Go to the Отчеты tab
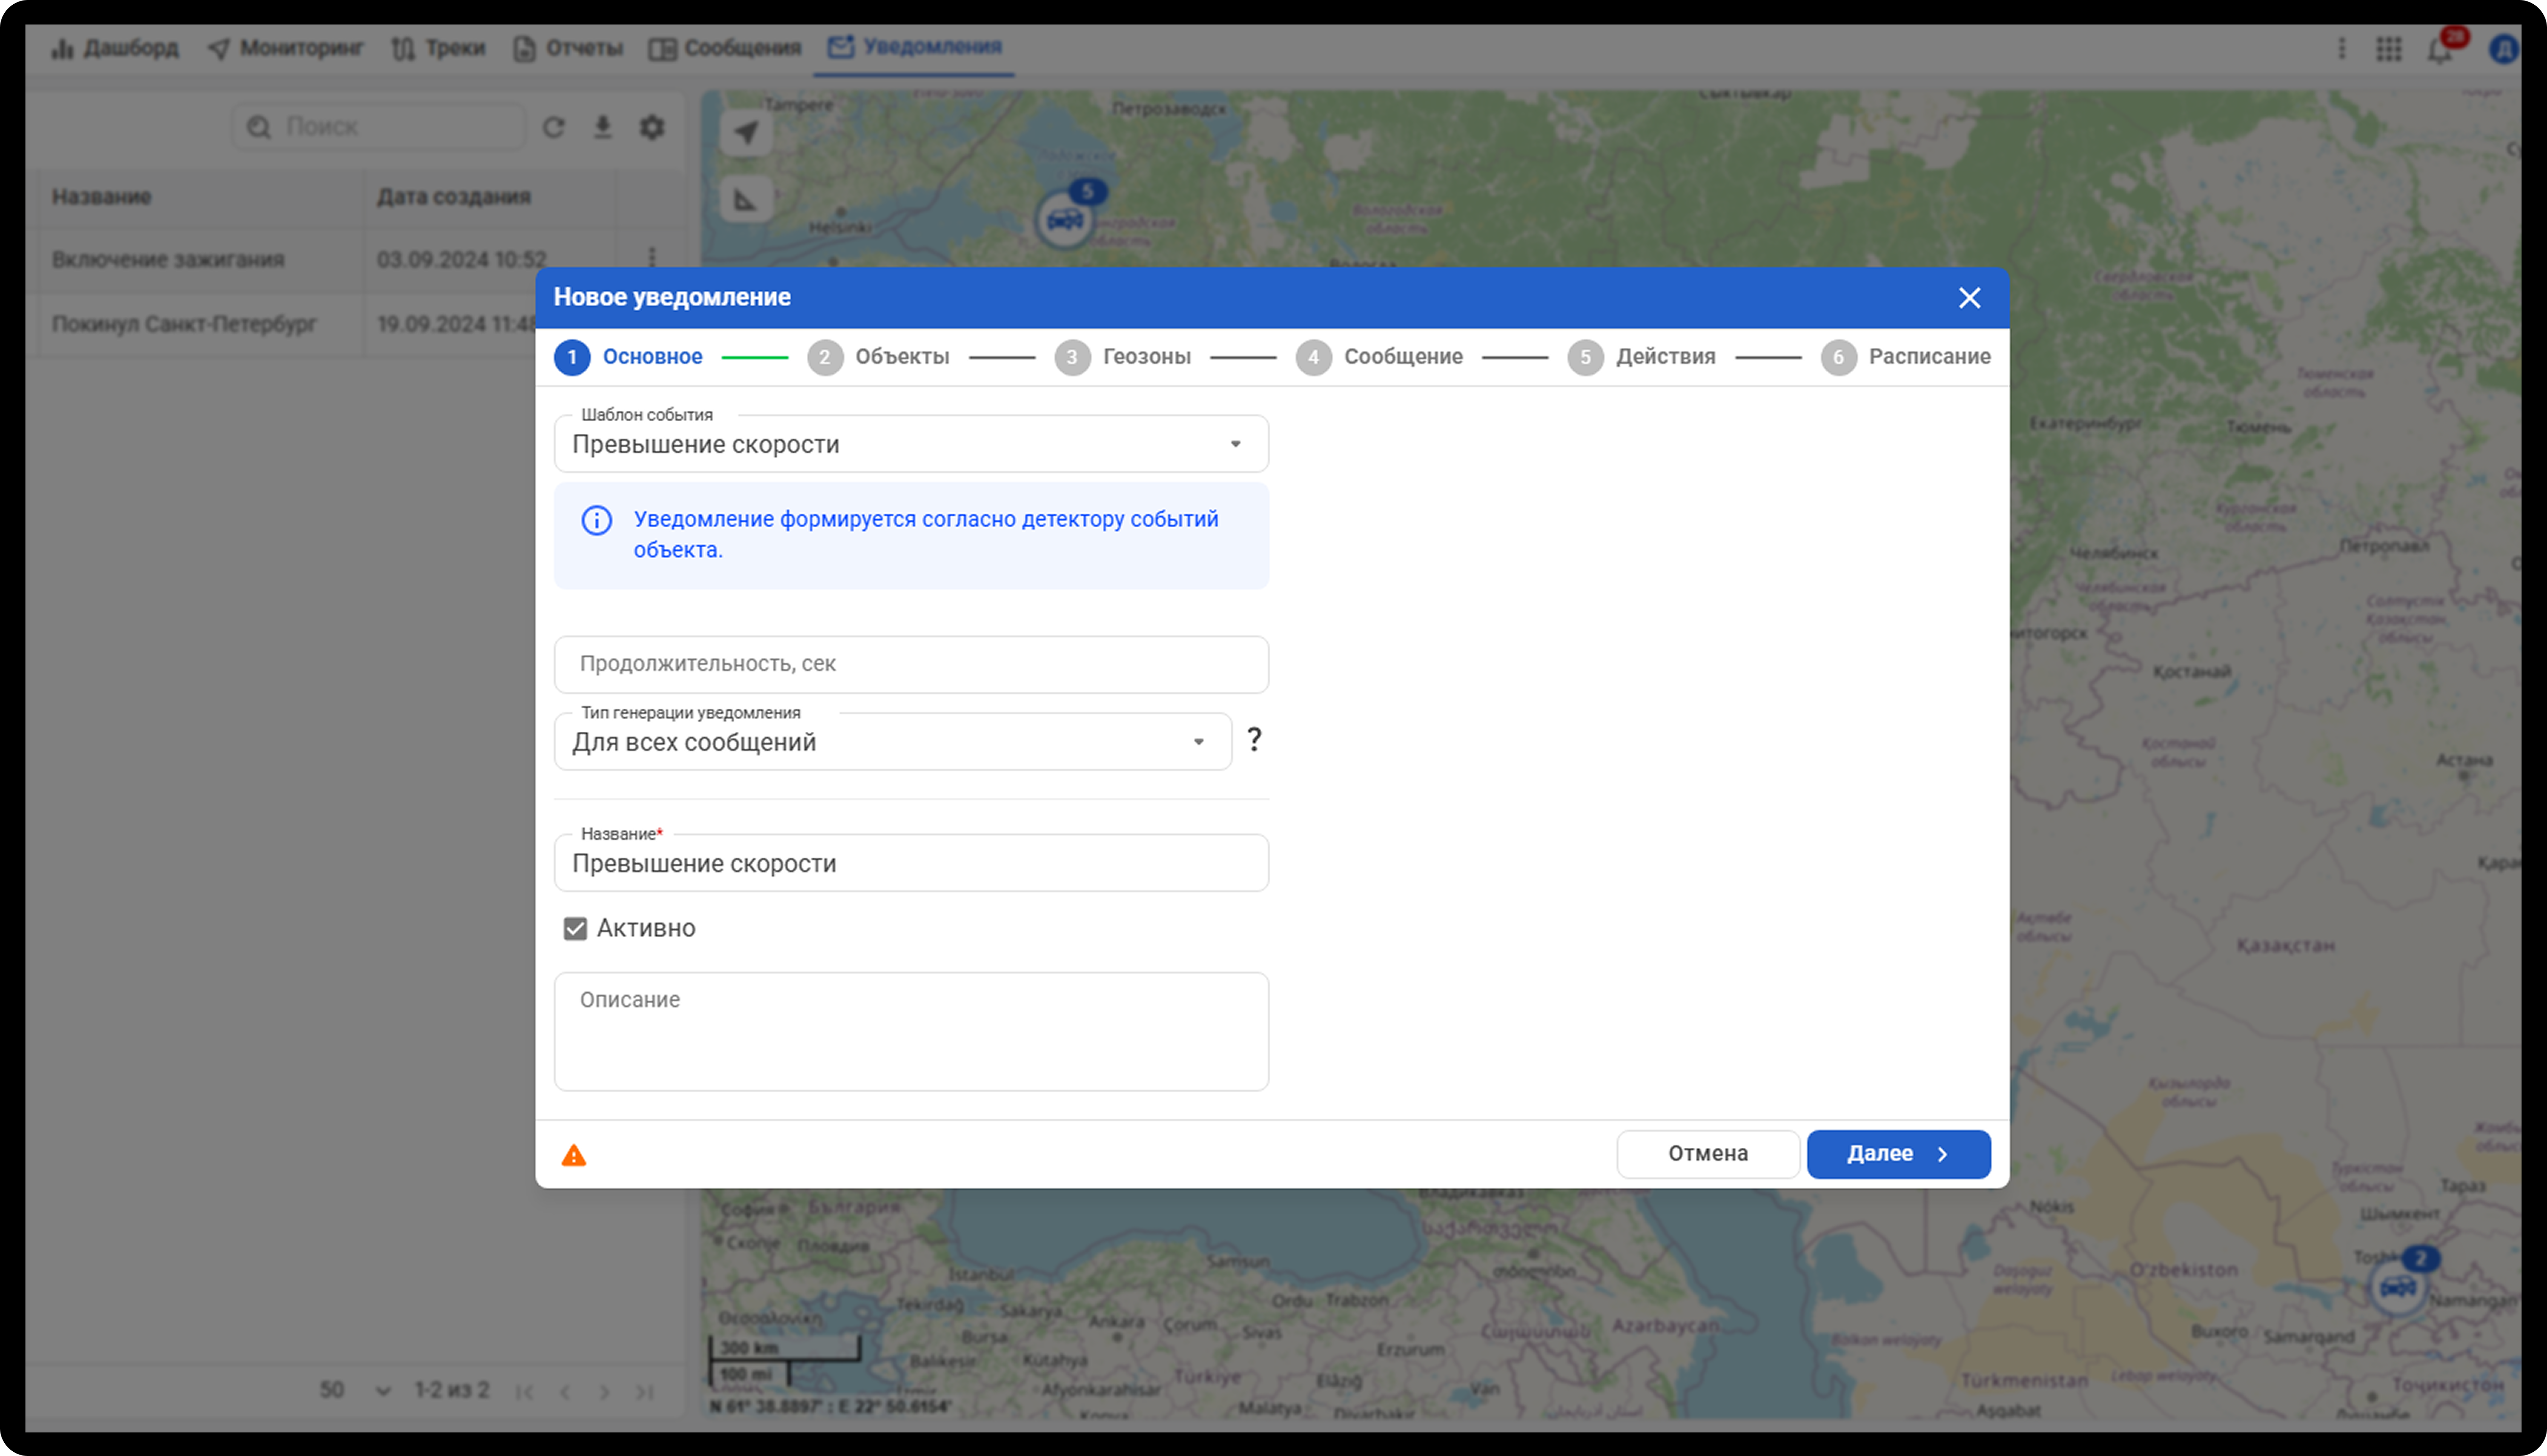The width and height of the screenshot is (2547, 1456). [x=567, y=48]
